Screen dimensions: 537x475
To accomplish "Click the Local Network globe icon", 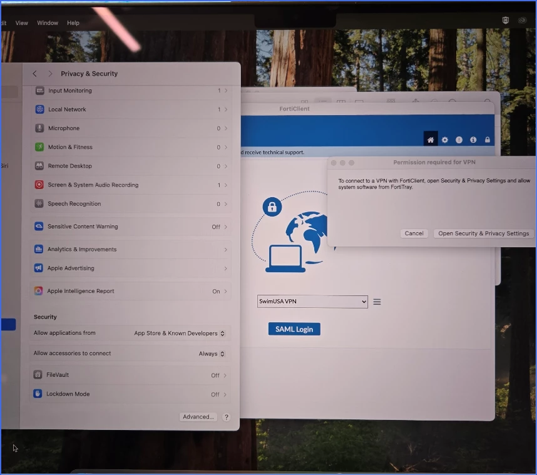I will click(39, 110).
